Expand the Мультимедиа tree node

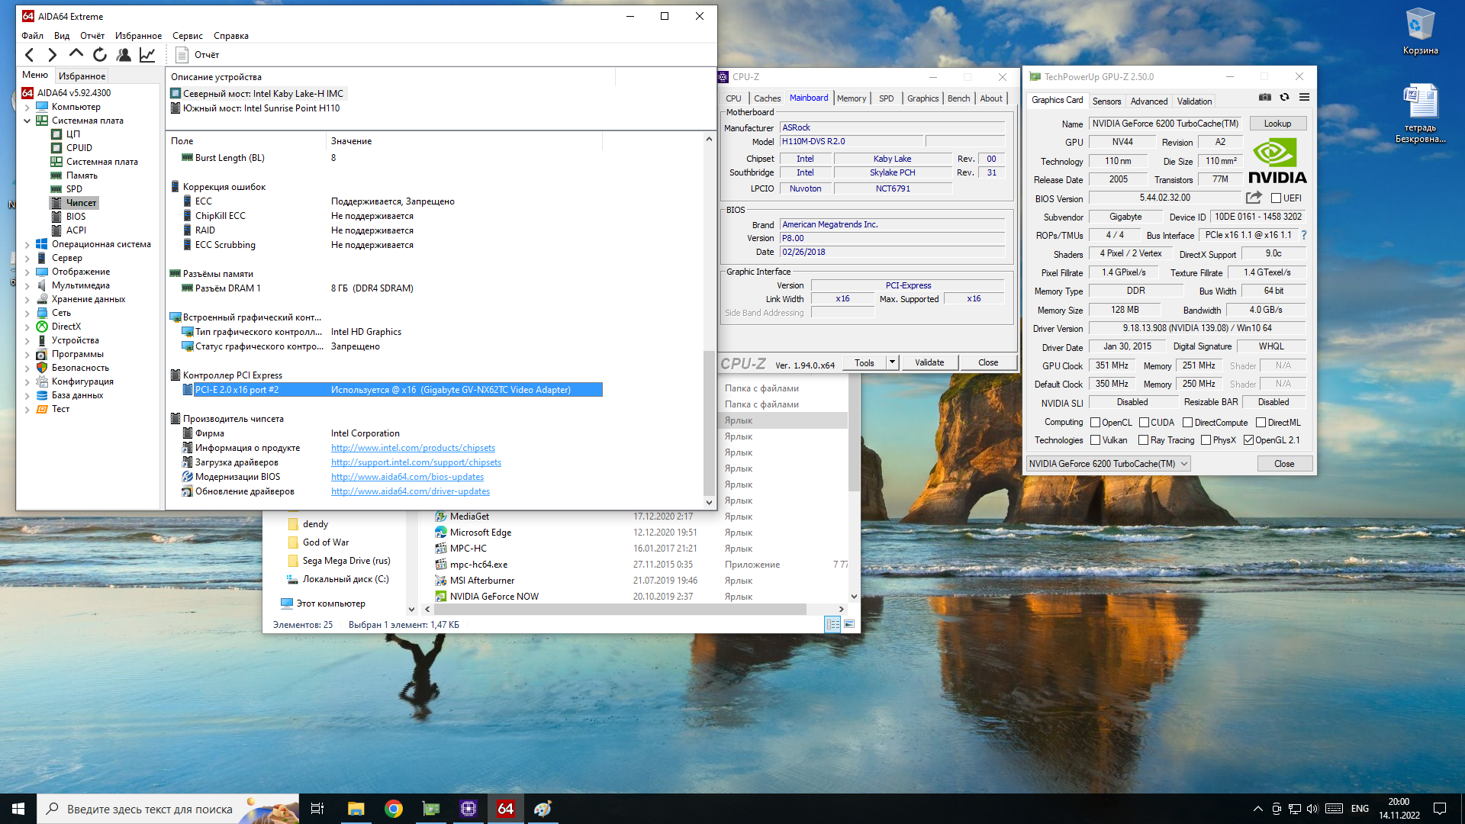tap(27, 285)
